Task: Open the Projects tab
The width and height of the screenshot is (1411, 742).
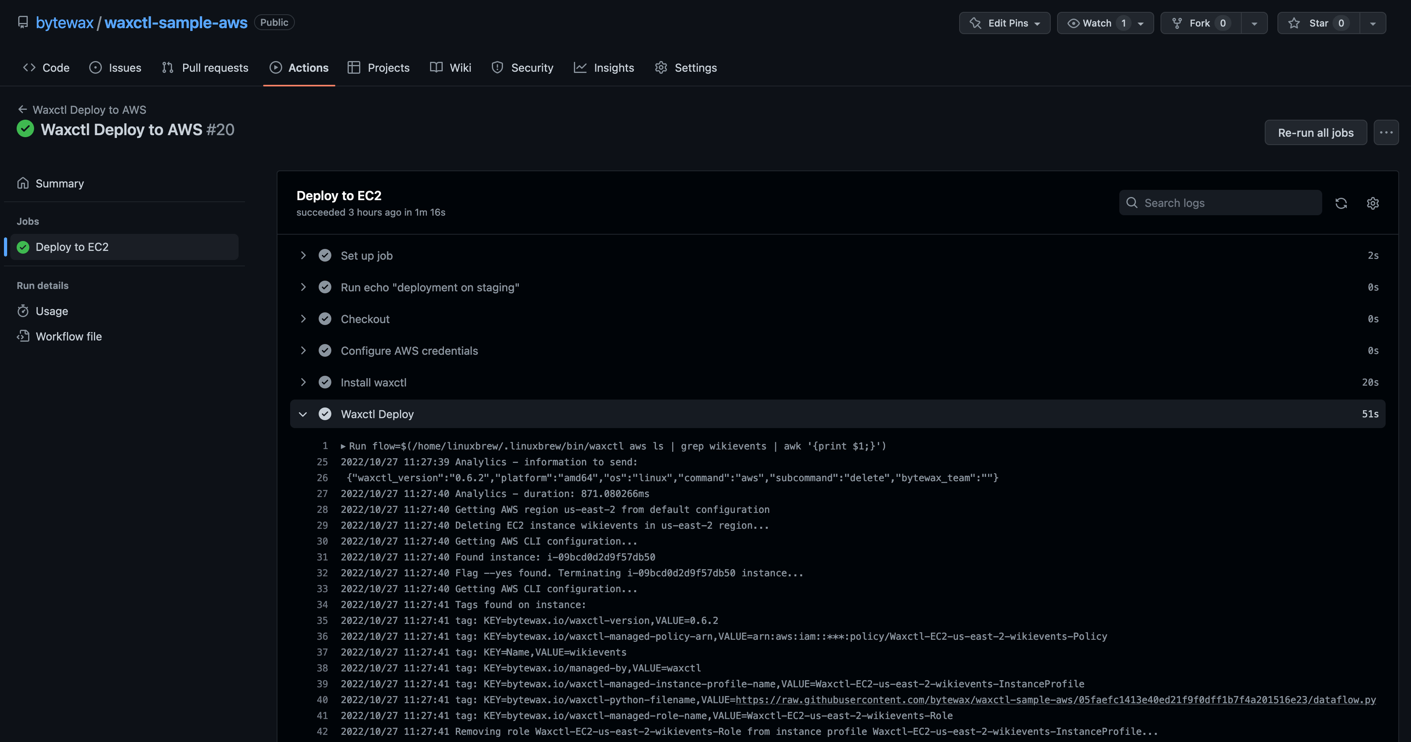Action: [379, 67]
